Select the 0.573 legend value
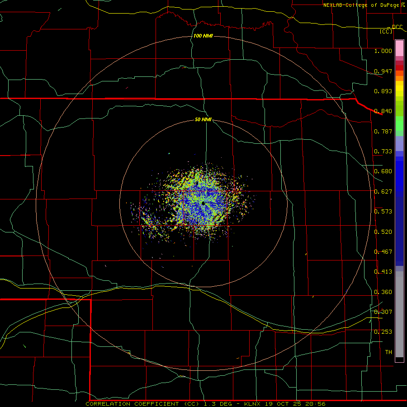 pyautogui.click(x=383, y=212)
